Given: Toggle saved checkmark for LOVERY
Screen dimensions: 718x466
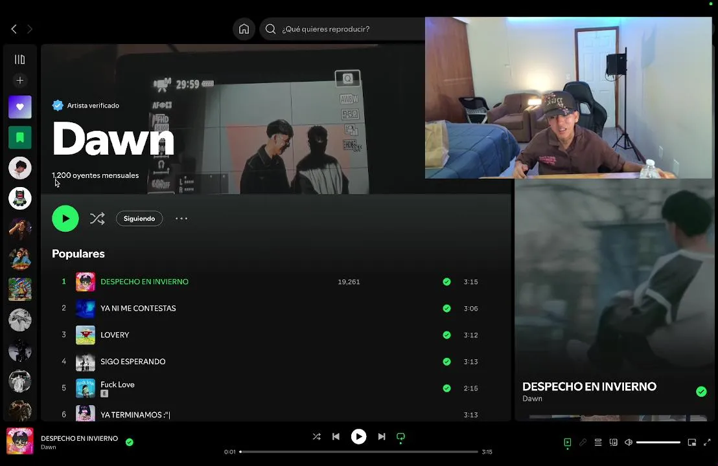Looking at the screenshot, I should click(446, 335).
